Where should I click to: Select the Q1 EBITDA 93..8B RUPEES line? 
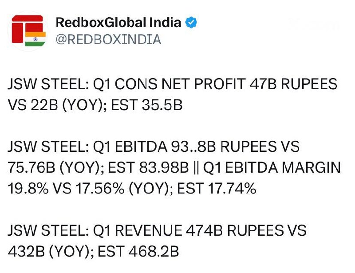[154, 146]
